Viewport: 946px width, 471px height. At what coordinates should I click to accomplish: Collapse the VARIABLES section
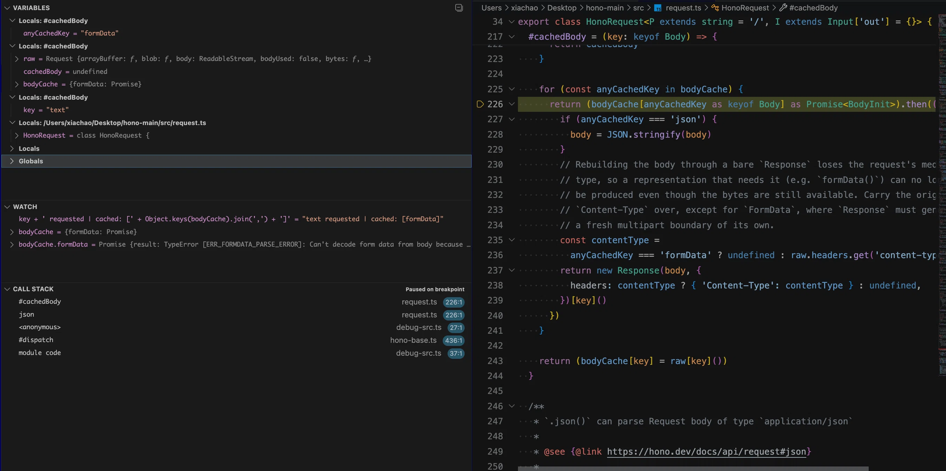[7, 8]
